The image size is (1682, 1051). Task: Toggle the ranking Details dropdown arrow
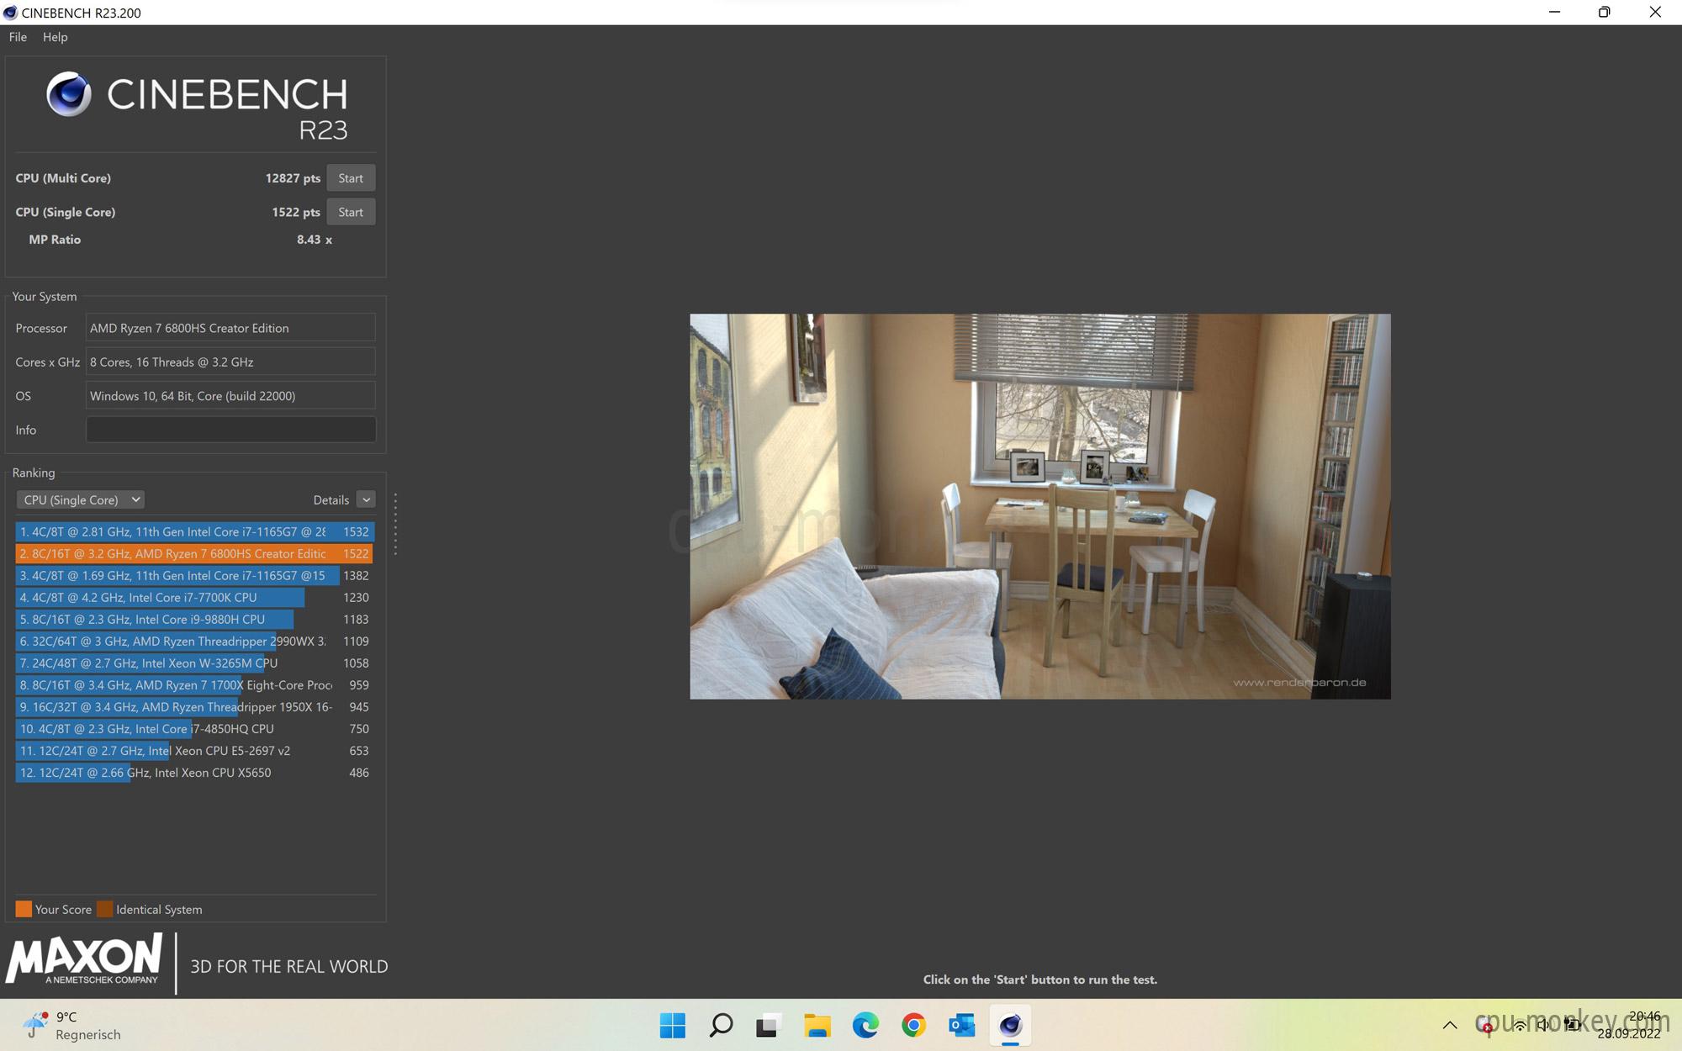click(366, 499)
